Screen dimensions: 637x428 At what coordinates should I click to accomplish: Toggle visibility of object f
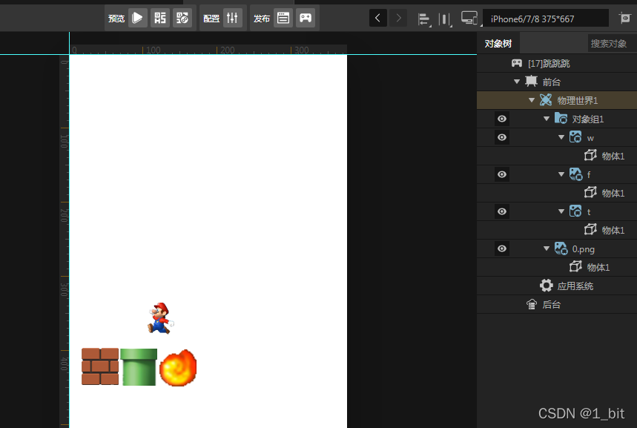coord(502,174)
